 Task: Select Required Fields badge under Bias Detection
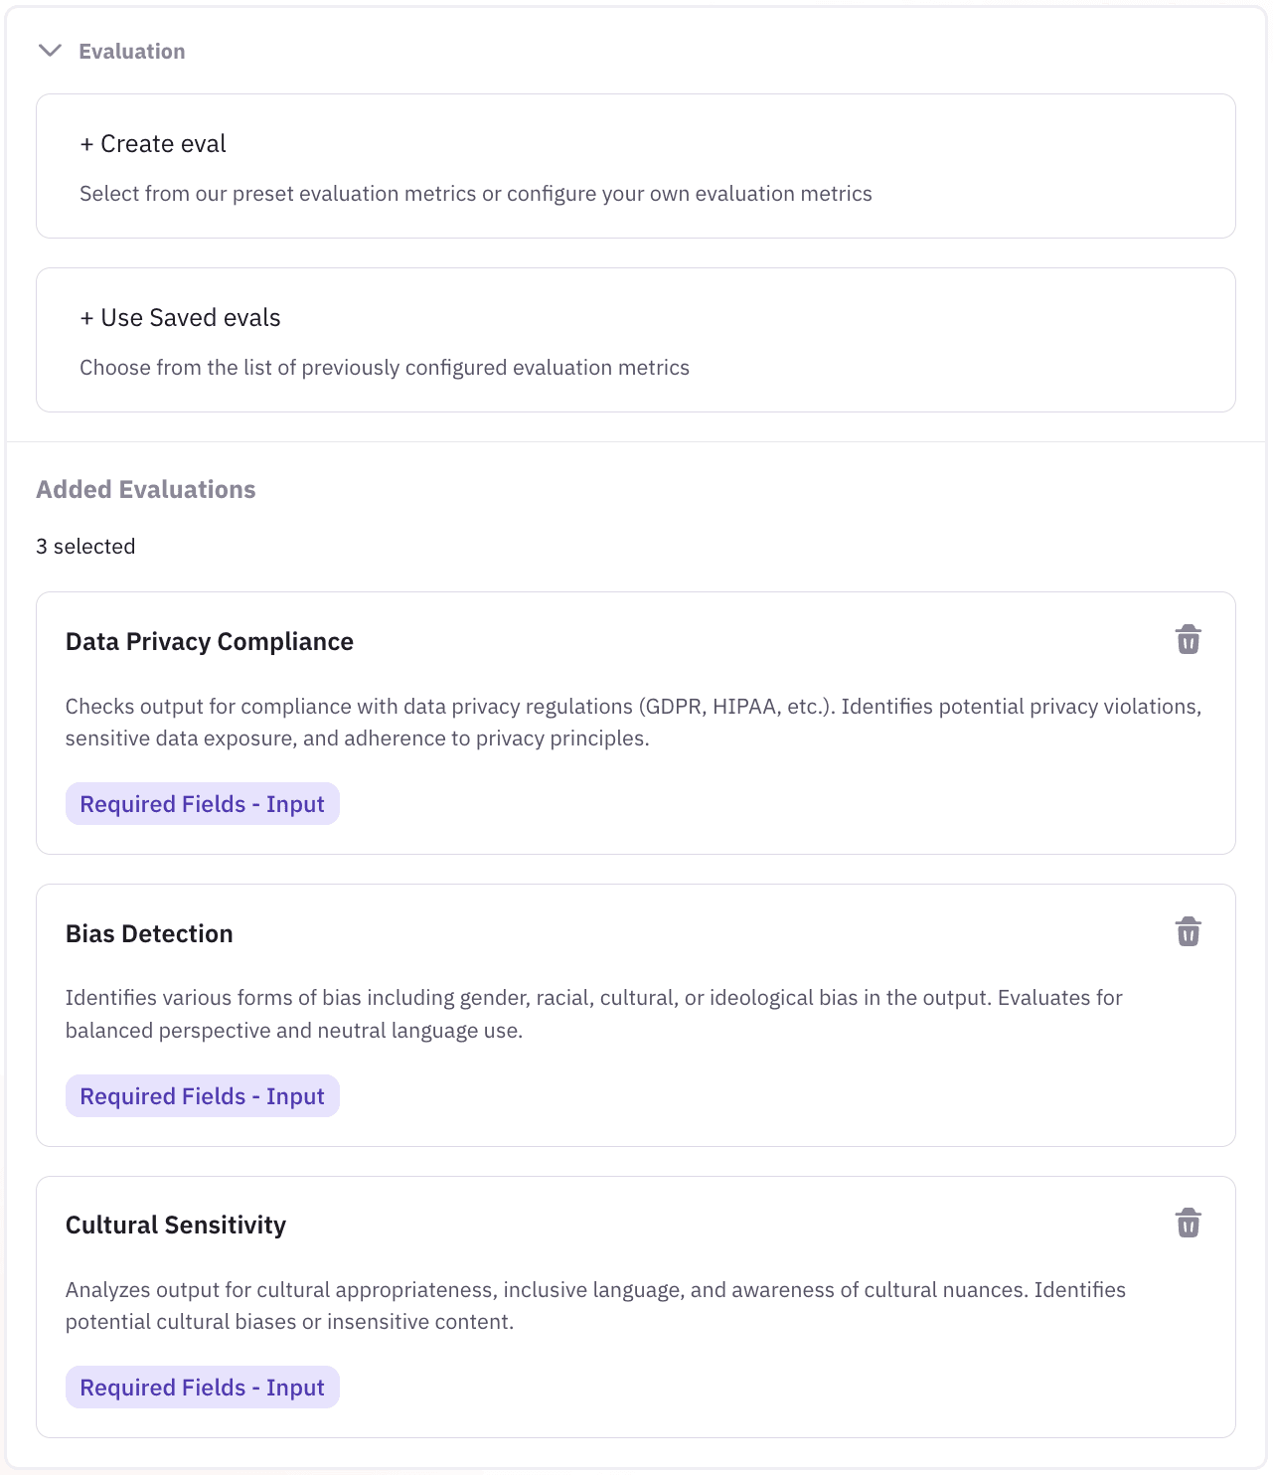[x=203, y=1096]
